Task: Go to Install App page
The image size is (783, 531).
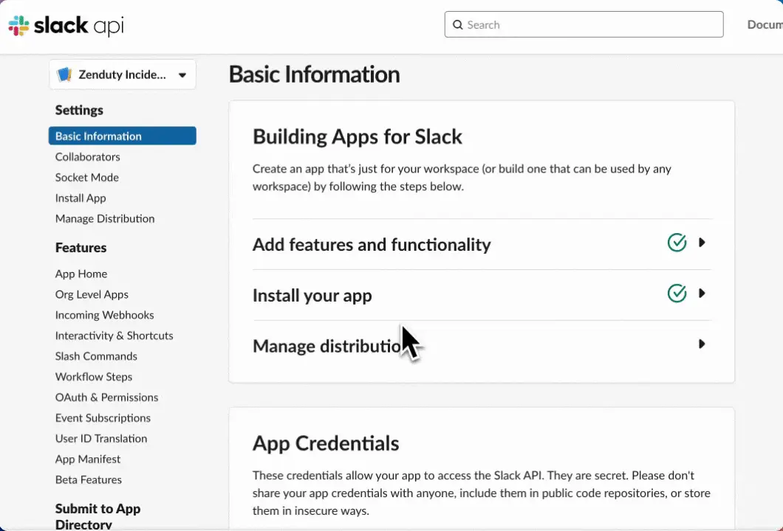Action: 81,198
